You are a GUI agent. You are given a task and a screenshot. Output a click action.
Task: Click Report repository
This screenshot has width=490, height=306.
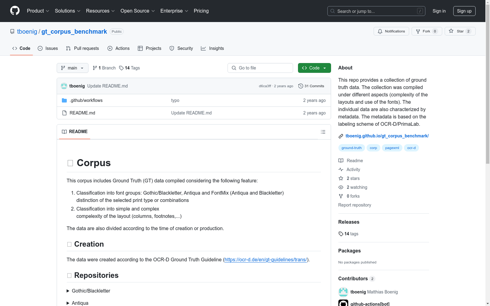click(355, 205)
